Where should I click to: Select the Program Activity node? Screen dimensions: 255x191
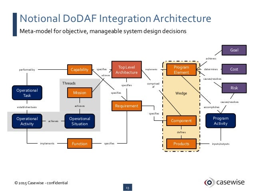tap(221, 121)
